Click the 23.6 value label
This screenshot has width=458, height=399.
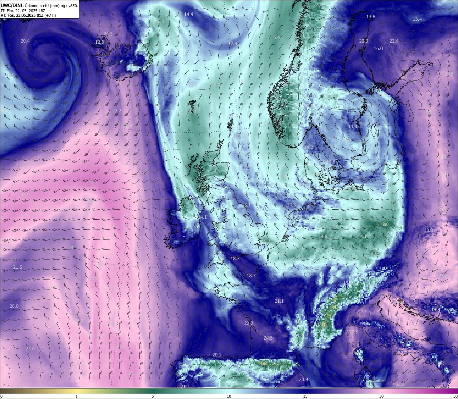tap(30, 349)
